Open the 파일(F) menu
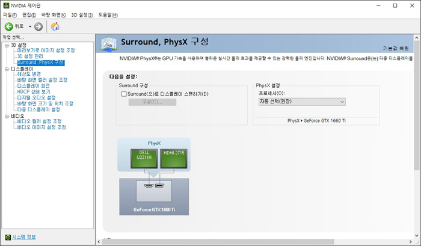 pyautogui.click(x=10, y=15)
